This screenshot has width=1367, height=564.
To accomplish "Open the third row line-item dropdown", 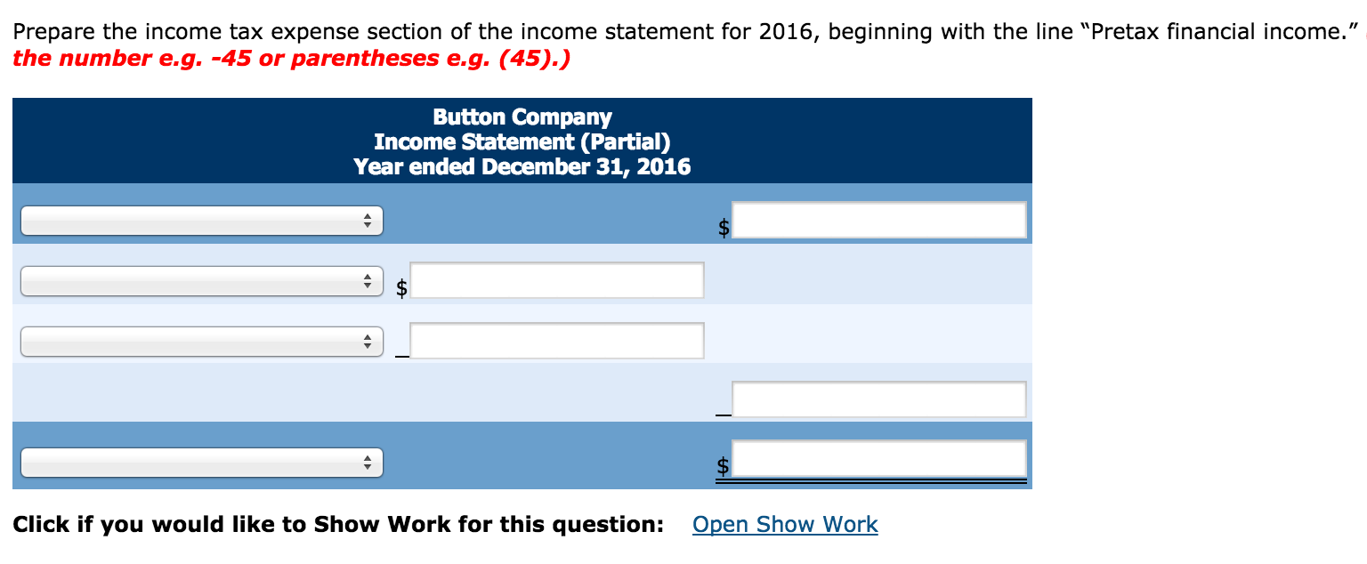I will (x=200, y=341).
